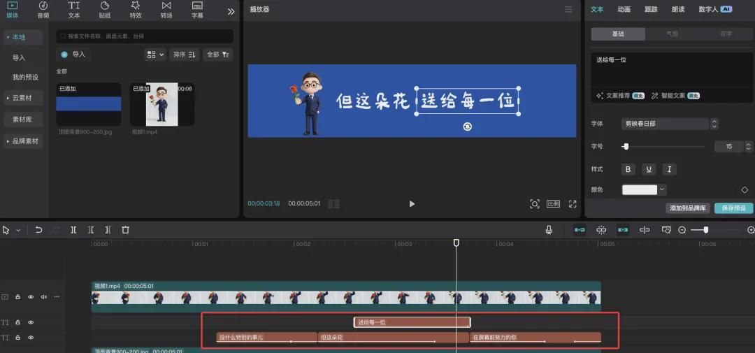Hide the 视频1.mp4 video track
This screenshot has height=353, width=755.
tap(31, 296)
